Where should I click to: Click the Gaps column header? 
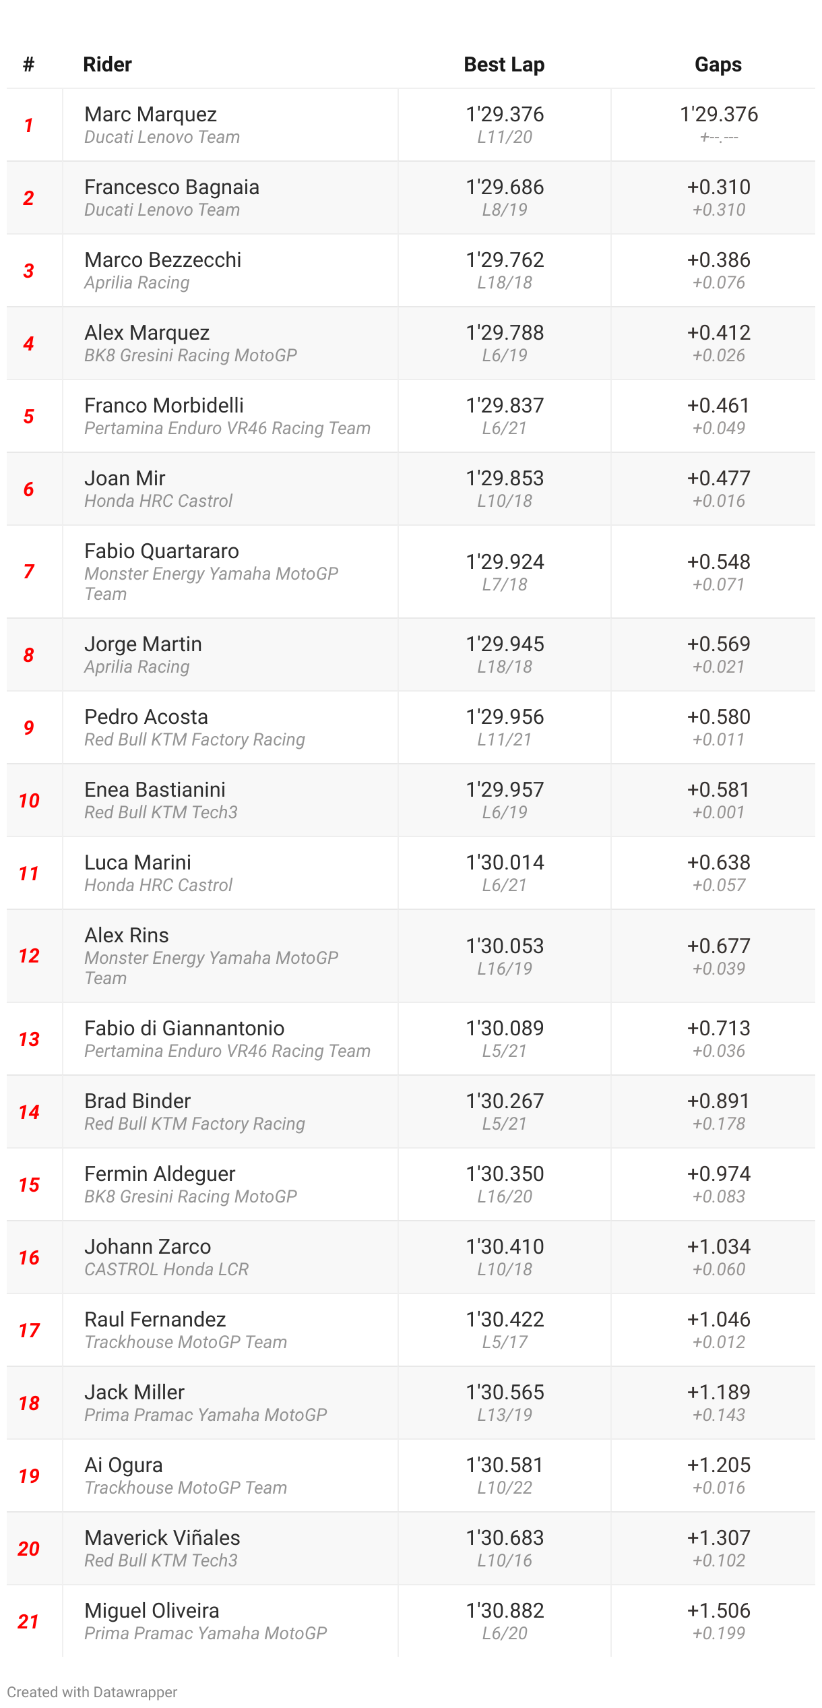[718, 65]
